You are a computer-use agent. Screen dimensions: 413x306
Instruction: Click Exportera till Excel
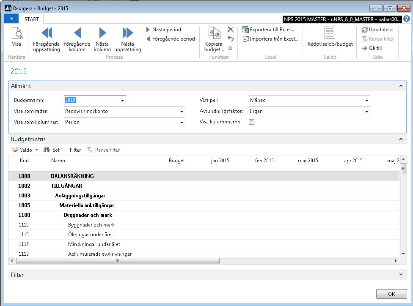pyautogui.click(x=268, y=30)
